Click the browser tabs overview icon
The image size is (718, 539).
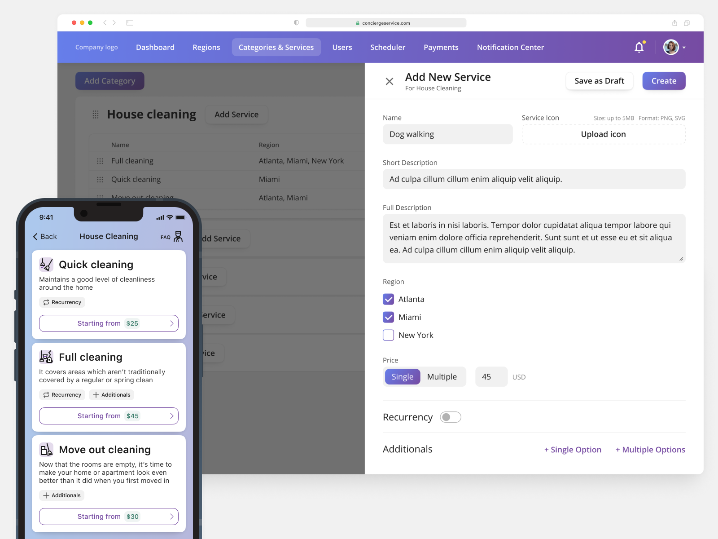(x=687, y=23)
